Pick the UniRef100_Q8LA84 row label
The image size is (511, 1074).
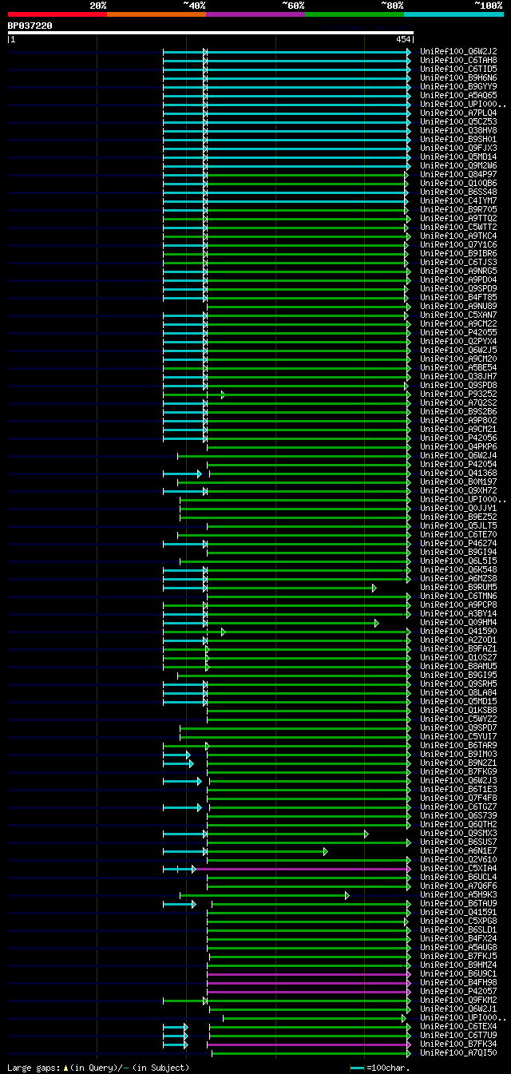pyautogui.click(x=458, y=692)
